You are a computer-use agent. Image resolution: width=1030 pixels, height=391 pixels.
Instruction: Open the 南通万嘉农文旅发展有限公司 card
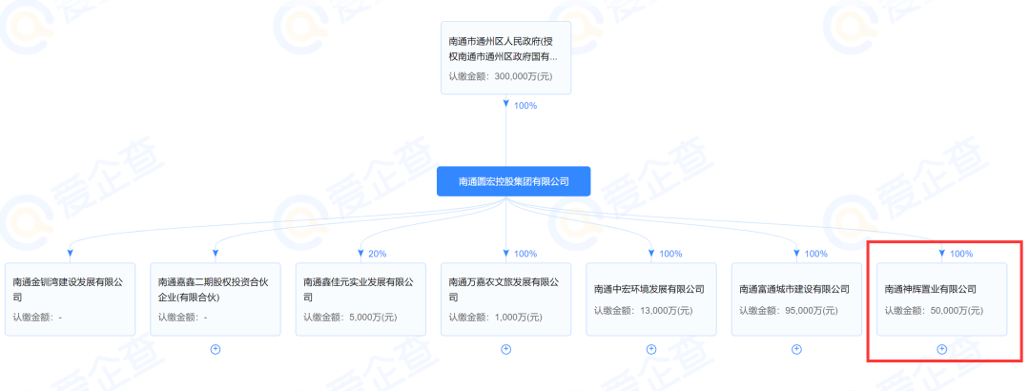(505, 299)
